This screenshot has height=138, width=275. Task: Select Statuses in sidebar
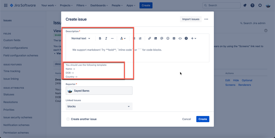pyautogui.click(x=9, y=94)
